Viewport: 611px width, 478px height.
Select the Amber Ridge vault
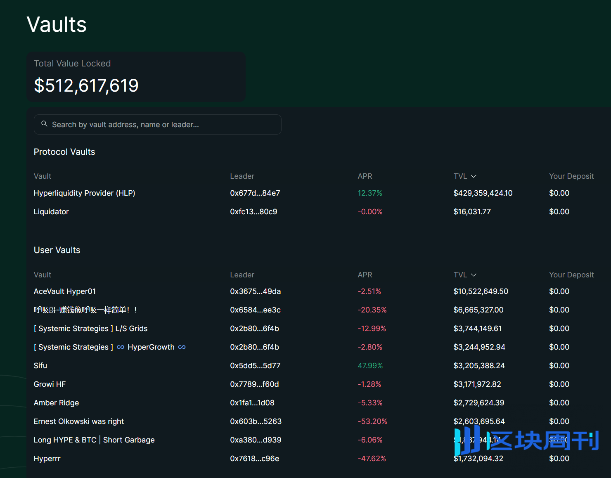(56, 403)
